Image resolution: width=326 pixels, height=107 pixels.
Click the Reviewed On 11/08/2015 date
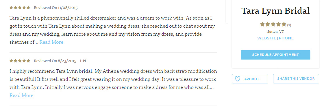(56, 8)
